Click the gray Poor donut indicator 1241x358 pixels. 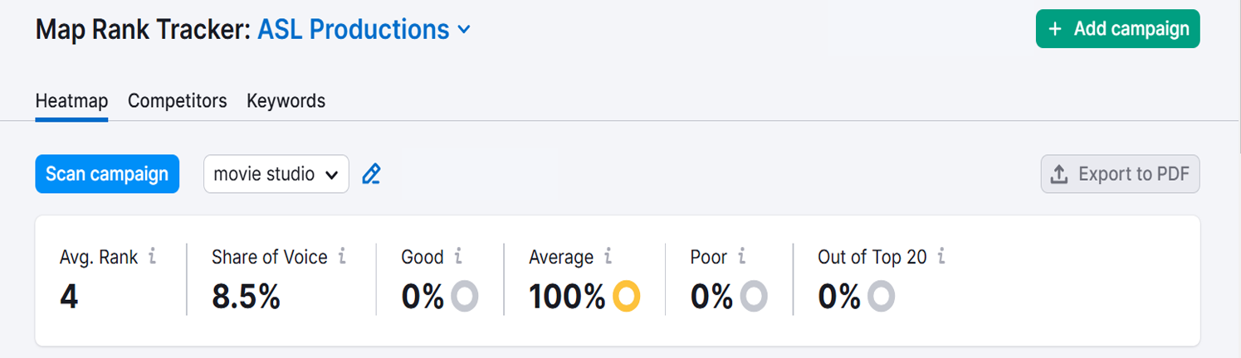click(x=754, y=296)
